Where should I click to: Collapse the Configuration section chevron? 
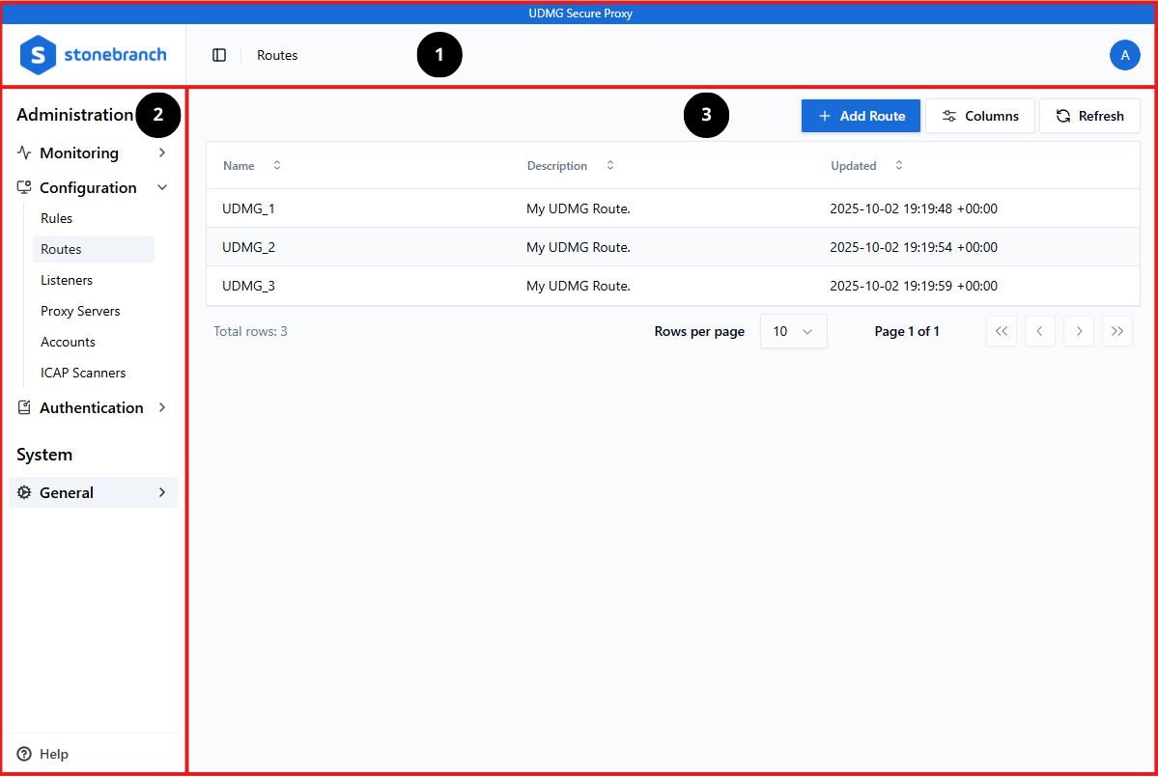pos(161,187)
